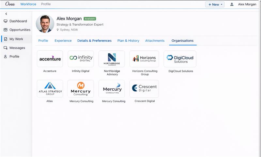The image size is (261, 157).
Task: Open the Alex Morgan account menu
Action: point(247,5)
